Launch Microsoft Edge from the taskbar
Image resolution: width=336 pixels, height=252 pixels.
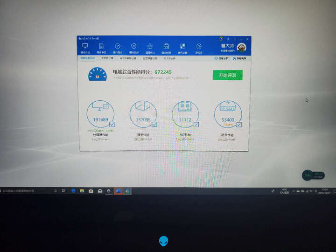click(x=73, y=191)
